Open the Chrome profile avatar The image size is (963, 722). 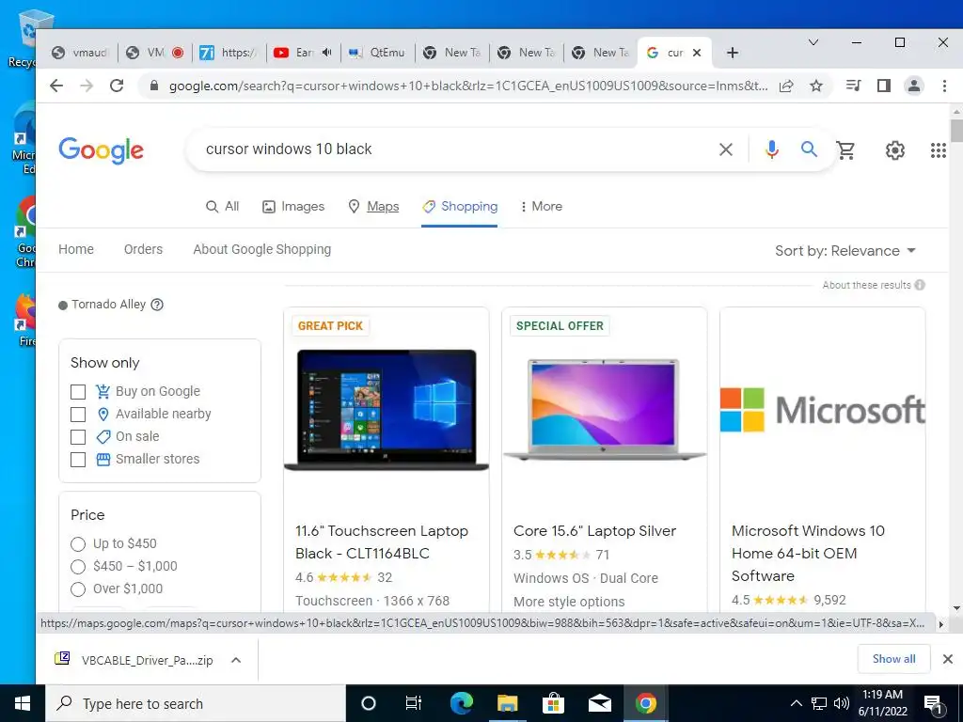pos(914,86)
